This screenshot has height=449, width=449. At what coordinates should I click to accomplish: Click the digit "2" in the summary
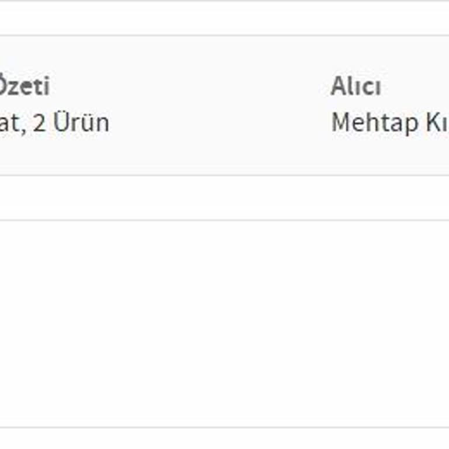coord(39,123)
